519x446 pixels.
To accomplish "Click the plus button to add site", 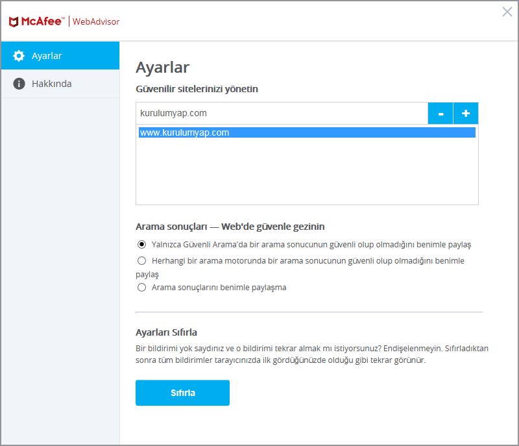I will click(x=466, y=113).
